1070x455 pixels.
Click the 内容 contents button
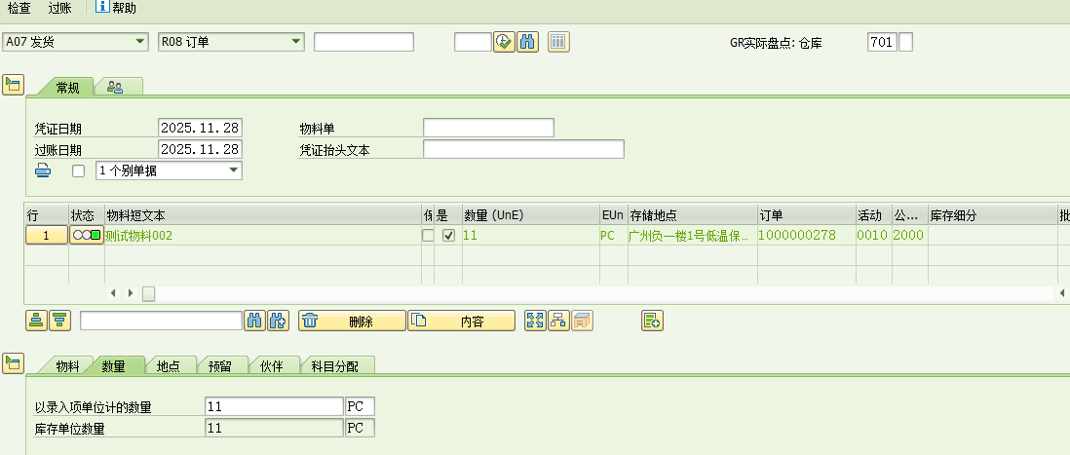[x=461, y=321]
